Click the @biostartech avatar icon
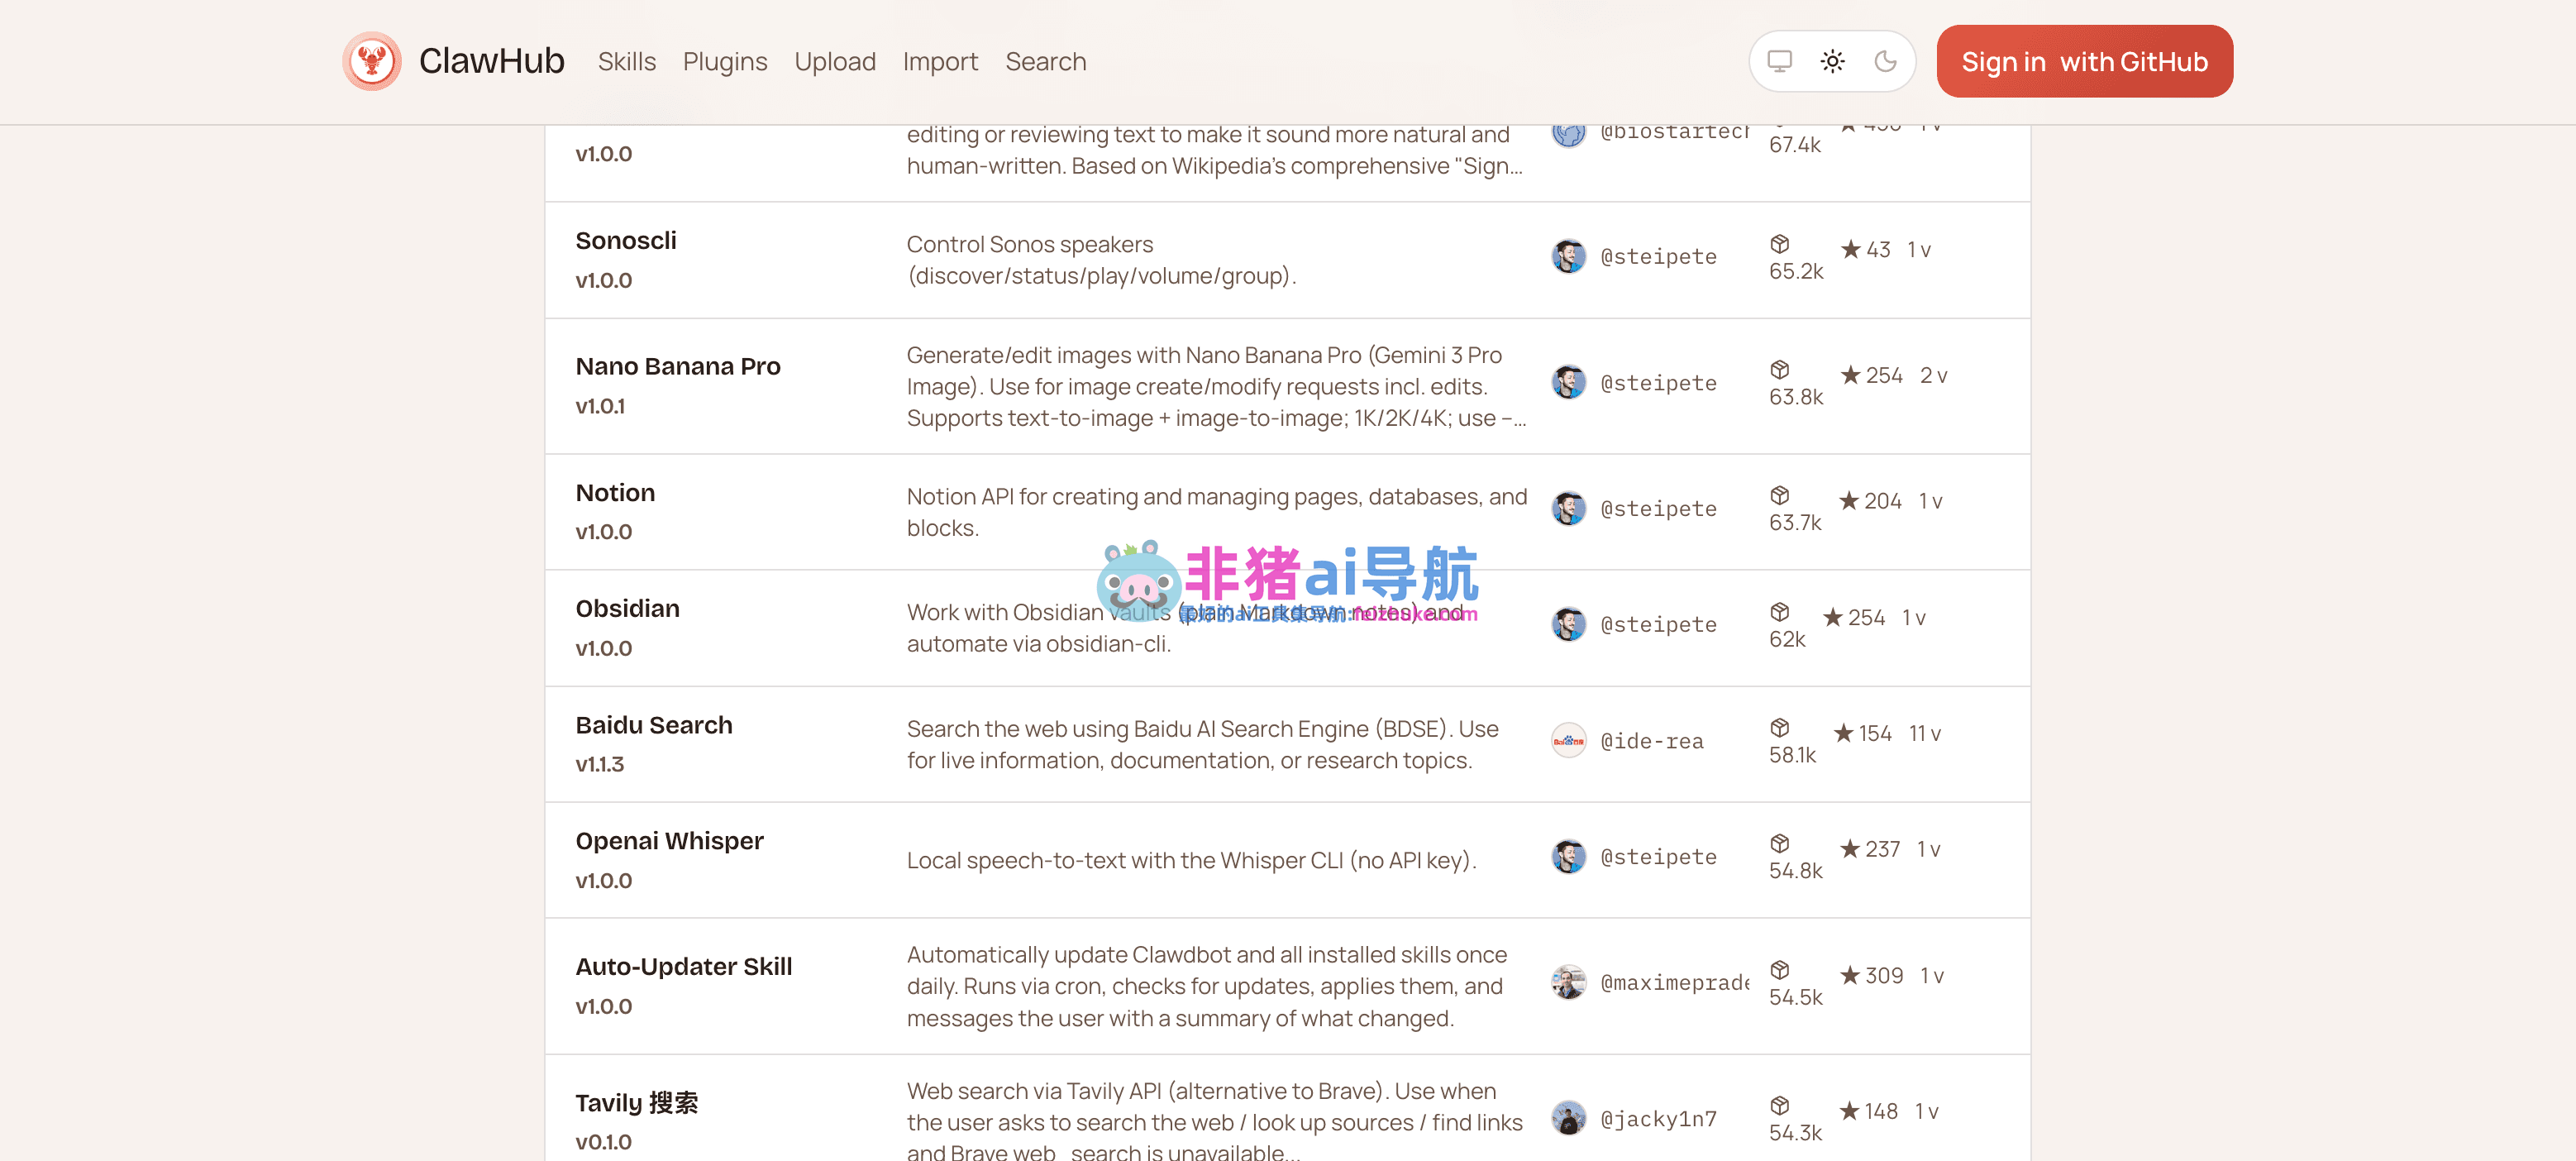Image resolution: width=2576 pixels, height=1161 pixels. coord(1568,136)
